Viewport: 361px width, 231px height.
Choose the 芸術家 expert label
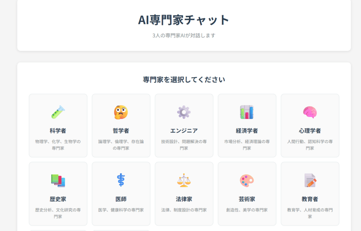pos(247,199)
